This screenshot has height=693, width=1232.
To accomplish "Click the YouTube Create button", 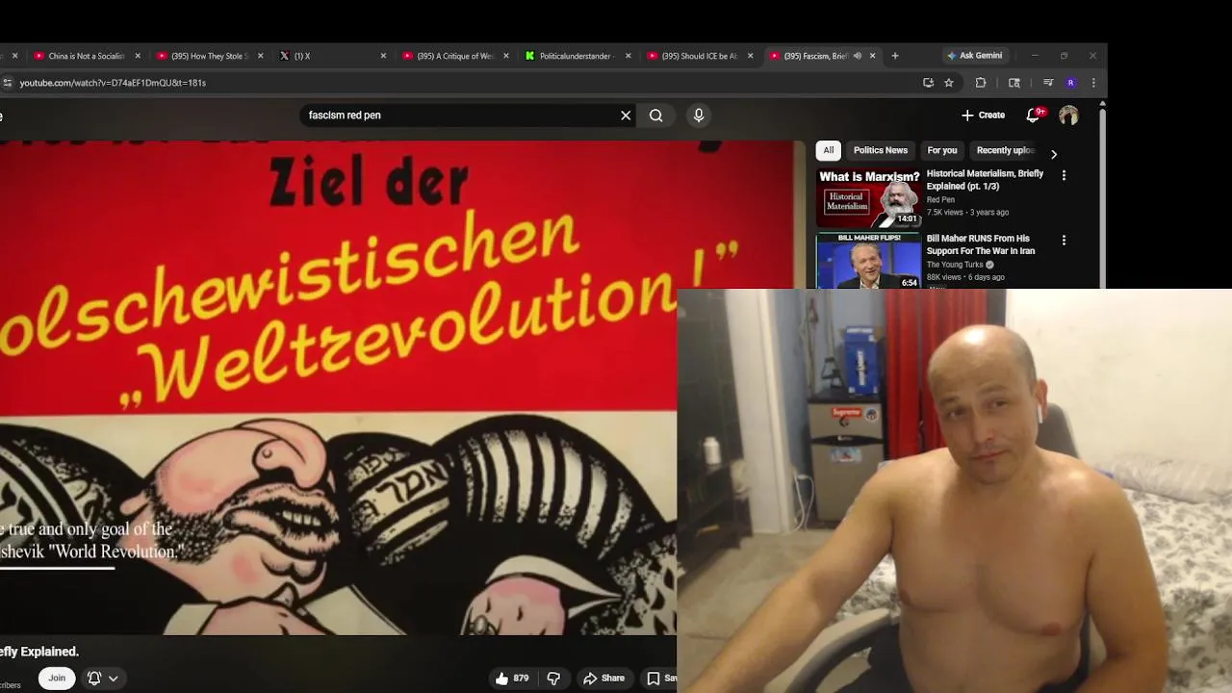I will pos(984,115).
